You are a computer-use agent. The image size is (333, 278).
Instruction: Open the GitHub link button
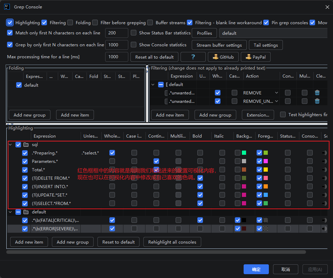(x=223, y=57)
